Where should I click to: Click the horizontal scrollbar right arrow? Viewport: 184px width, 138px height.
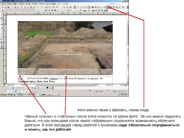125,85
